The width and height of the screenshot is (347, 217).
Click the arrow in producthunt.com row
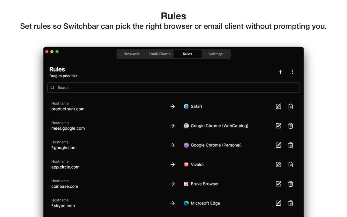coord(173,106)
